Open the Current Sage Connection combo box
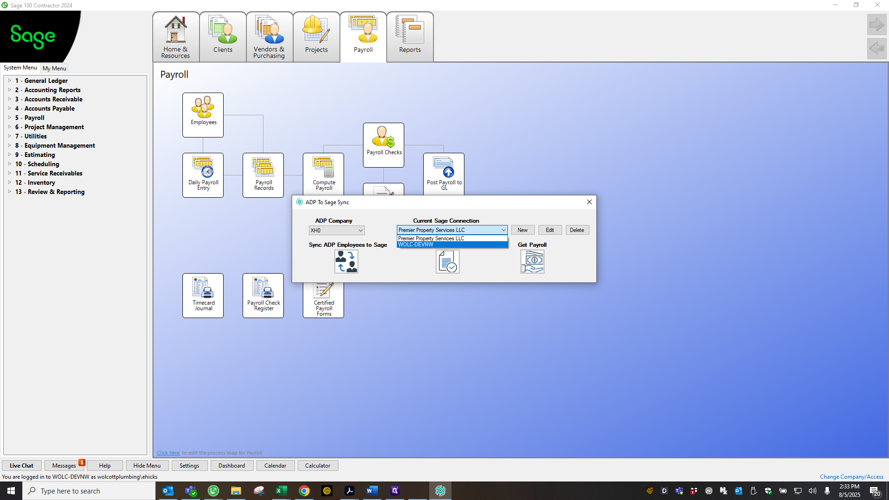Screen dimensions: 889x500 coord(452,230)
